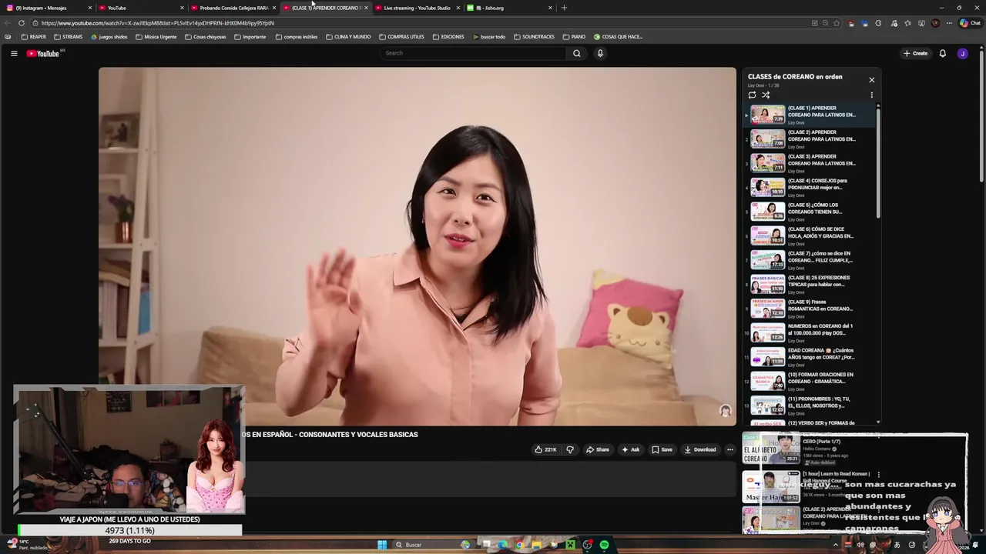
Task: Open CLIMA Y MUNDO bookmarks folder
Action: tap(348, 37)
